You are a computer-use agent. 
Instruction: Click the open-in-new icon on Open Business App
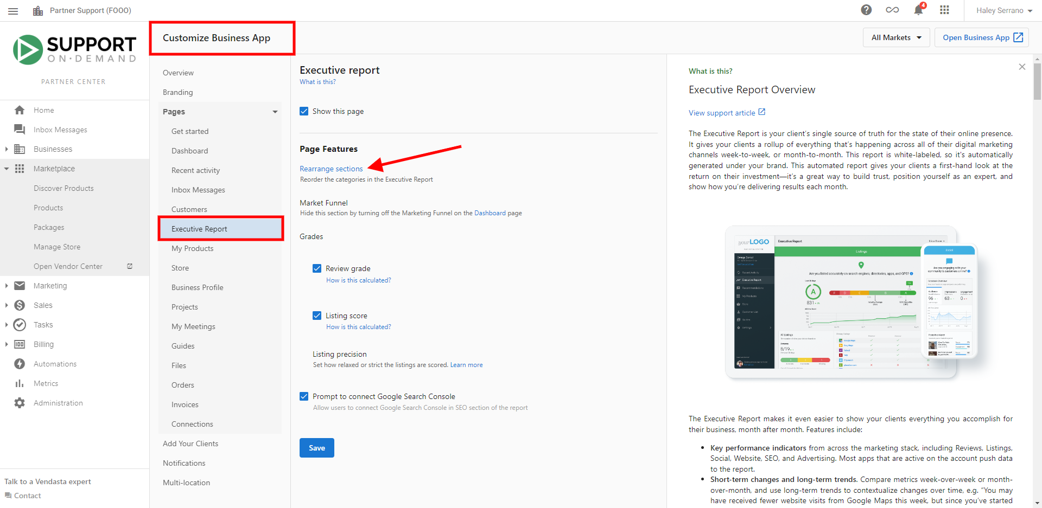[x=1019, y=37]
